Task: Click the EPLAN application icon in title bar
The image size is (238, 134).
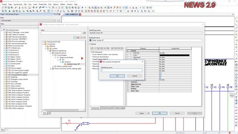Action: (1, 1)
